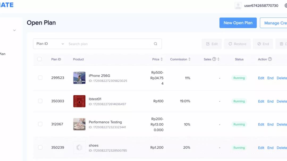Check the checkbox for plan 299523
The image size is (287, 161).
pos(40,78)
